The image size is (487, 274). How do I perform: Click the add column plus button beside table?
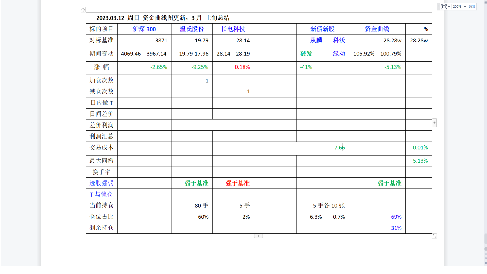(434, 123)
